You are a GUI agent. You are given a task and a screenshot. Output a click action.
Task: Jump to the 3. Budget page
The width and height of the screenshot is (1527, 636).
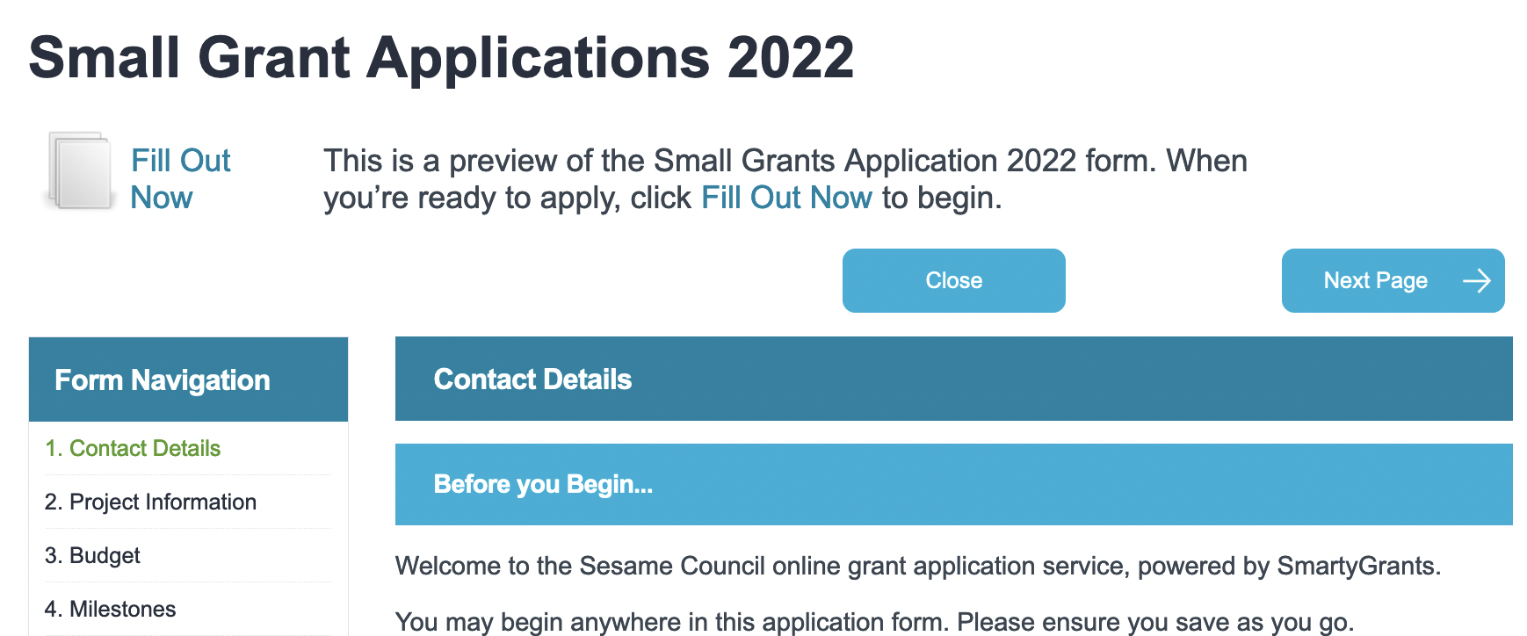(92, 555)
